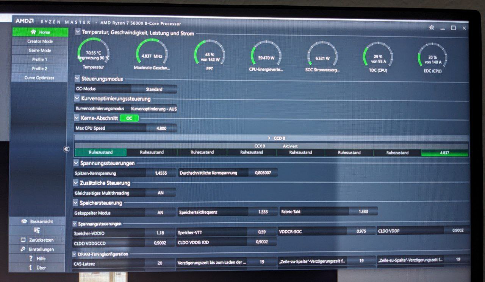Collapse the upper Spannungssteuerungen section
485x282 pixels.
(76, 163)
